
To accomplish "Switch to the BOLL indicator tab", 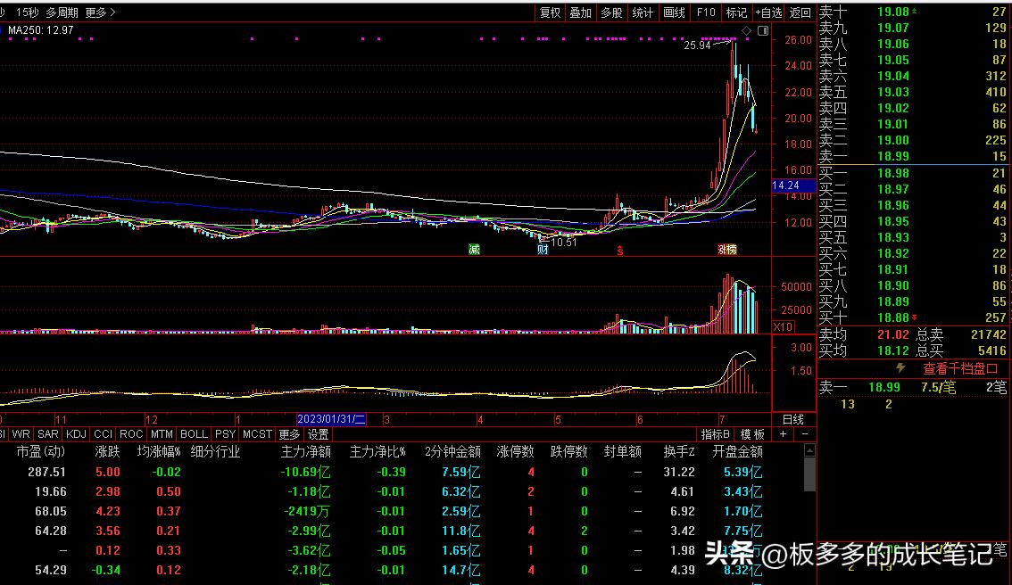I will click(x=193, y=433).
